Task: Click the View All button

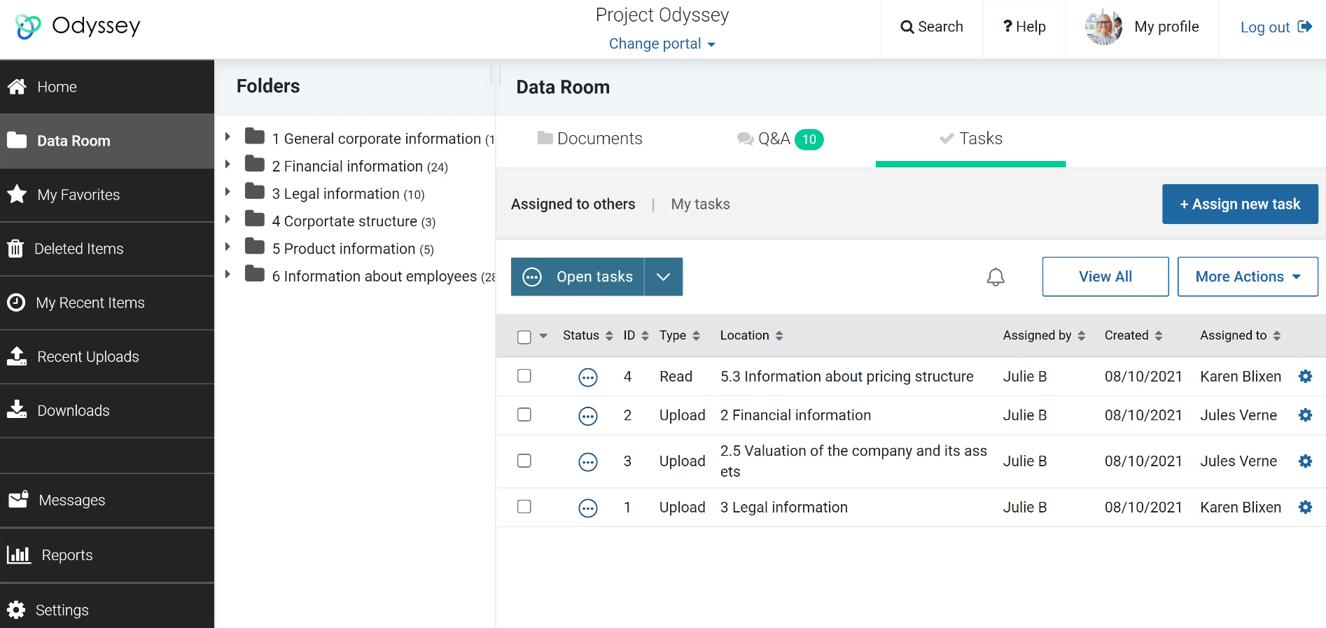Action: [1105, 277]
